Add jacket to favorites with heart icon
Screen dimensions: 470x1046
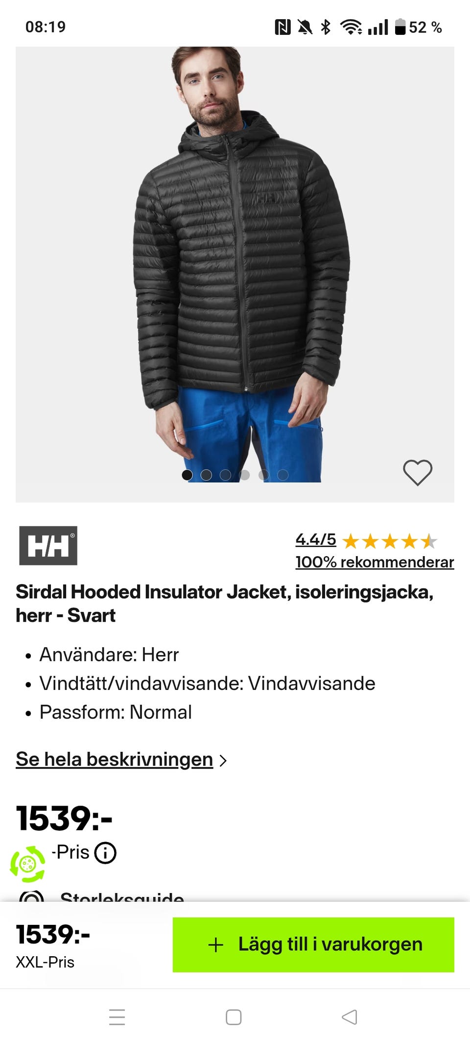tap(418, 473)
